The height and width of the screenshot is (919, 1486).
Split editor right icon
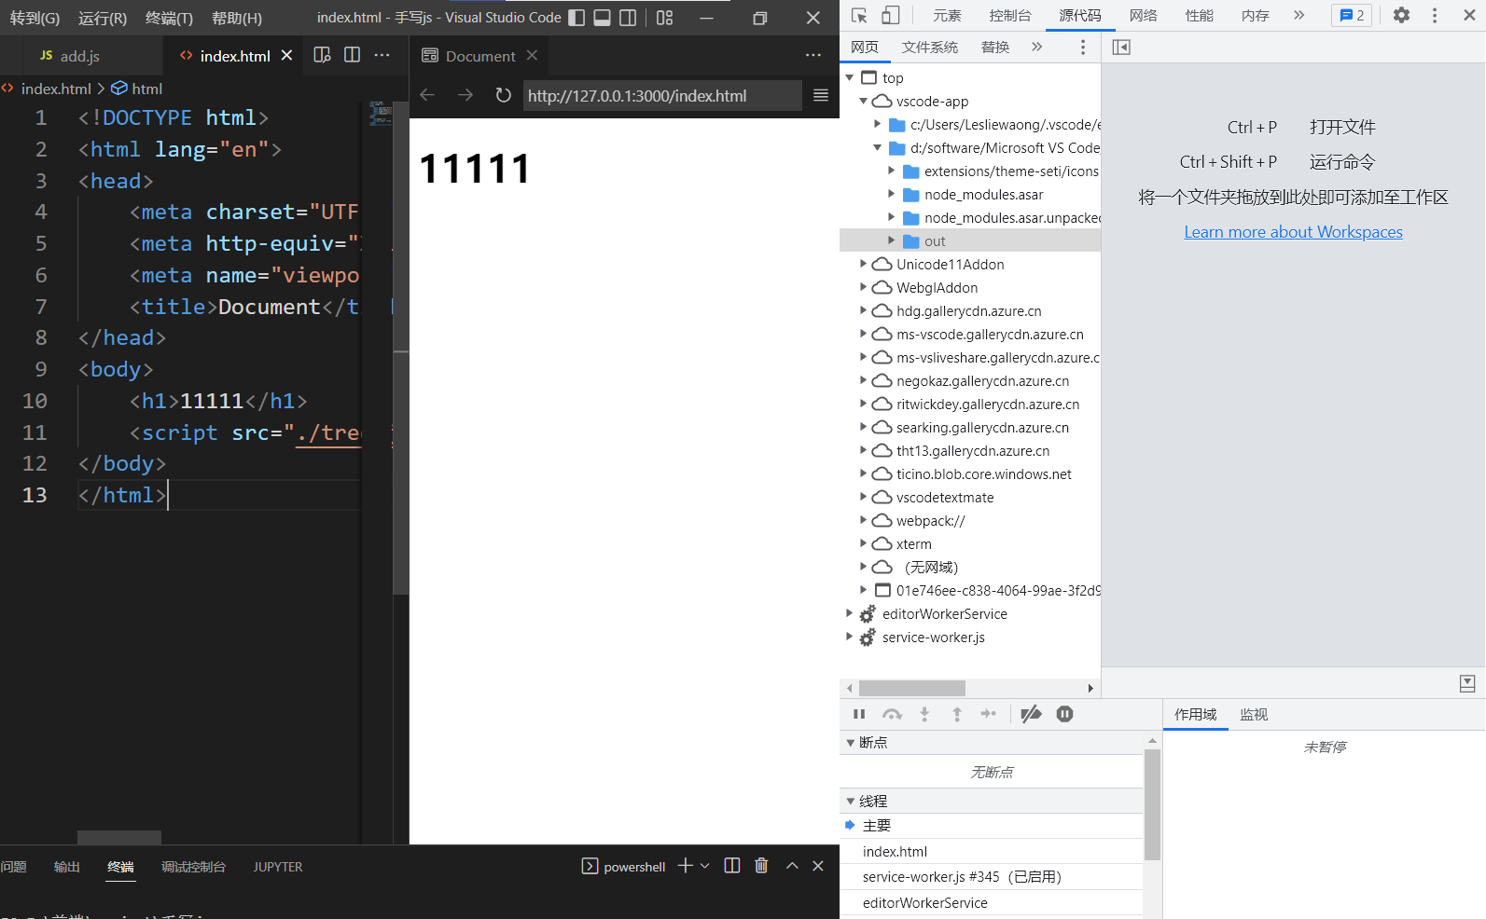click(x=352, y=55)
